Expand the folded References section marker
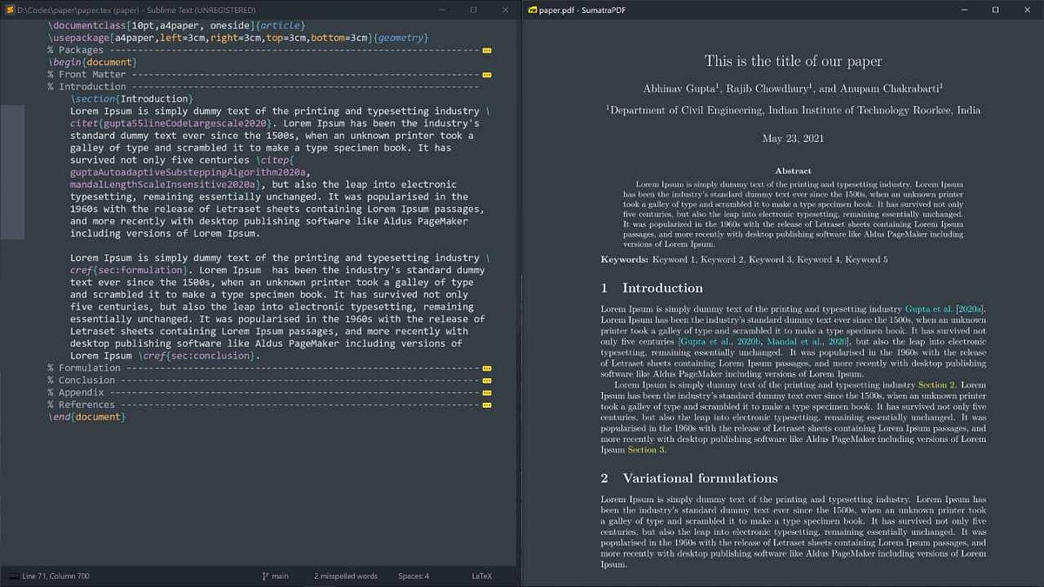Image resolution: width=1044 pixels, height=587 pixels. pos(486,405)
